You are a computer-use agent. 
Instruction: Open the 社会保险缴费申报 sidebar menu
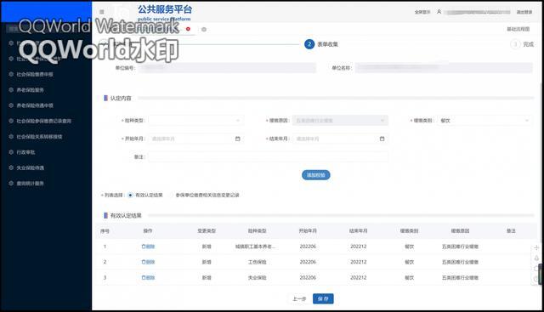35,74
